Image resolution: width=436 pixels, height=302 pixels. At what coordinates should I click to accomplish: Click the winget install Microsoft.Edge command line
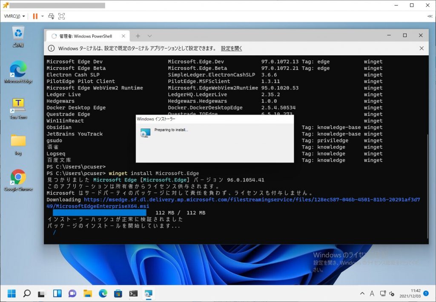tap(154, 173)
